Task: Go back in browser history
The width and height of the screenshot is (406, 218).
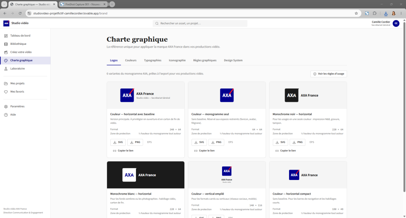Action: (x=5, y=13)
